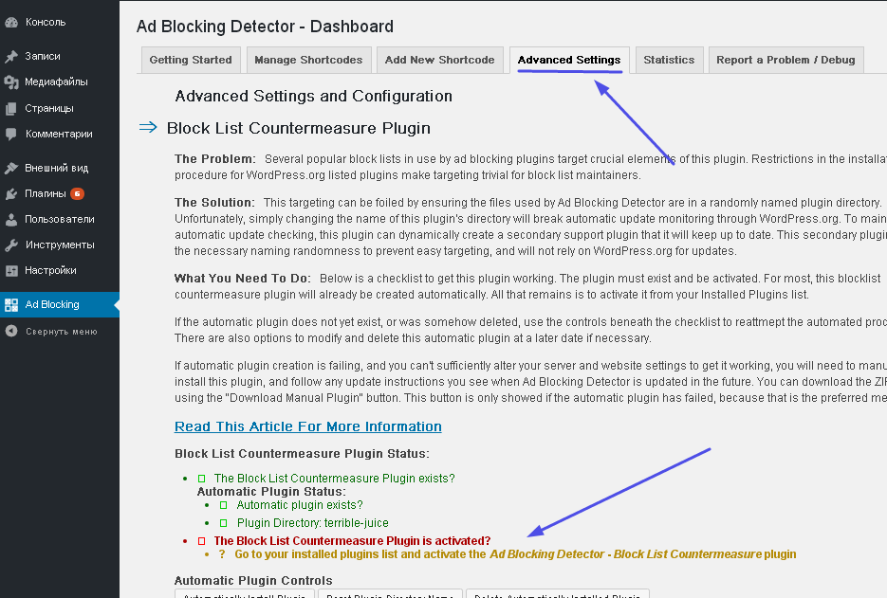Image resolution: width=887 pixels, height=598 pixels.
Task: Click The Solution paragraph label
Action: point(215,203)
